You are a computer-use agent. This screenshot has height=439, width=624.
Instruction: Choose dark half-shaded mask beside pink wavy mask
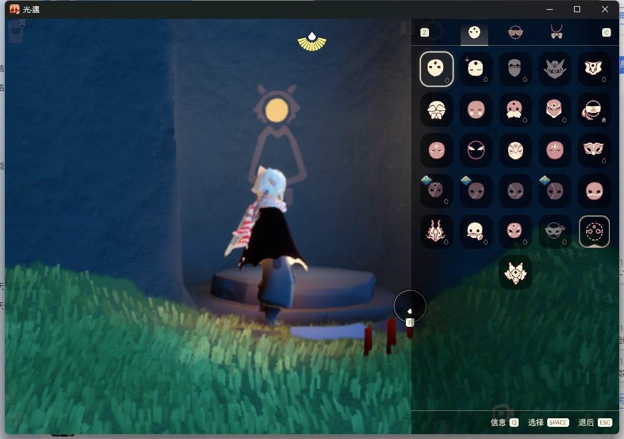[555, 191]
